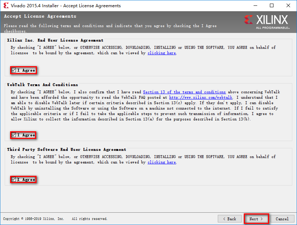
Task: Cancel the Vivado installation
Action: pos(282,219)
